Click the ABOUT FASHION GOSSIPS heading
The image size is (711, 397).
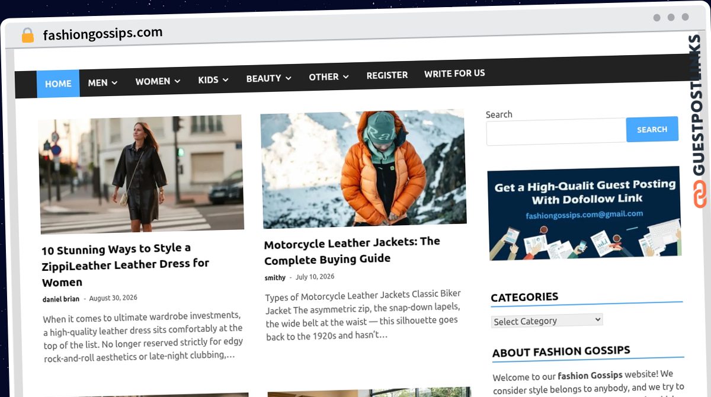coord(562,352)
